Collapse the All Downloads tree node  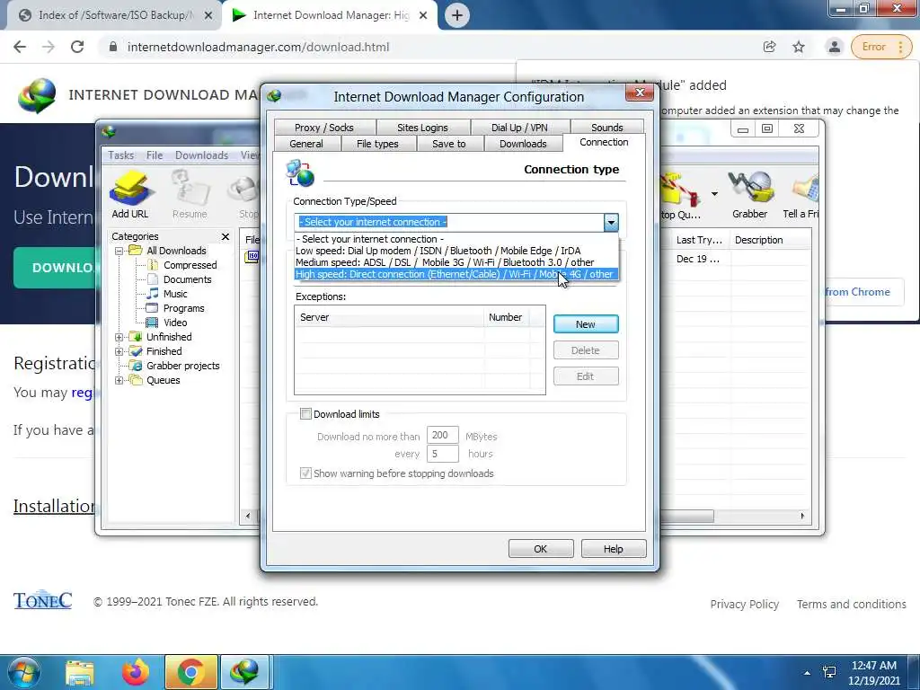[119, 252]
